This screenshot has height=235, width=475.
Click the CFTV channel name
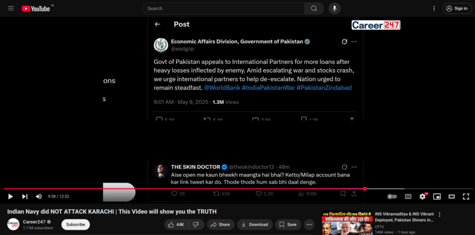point(380,227)
